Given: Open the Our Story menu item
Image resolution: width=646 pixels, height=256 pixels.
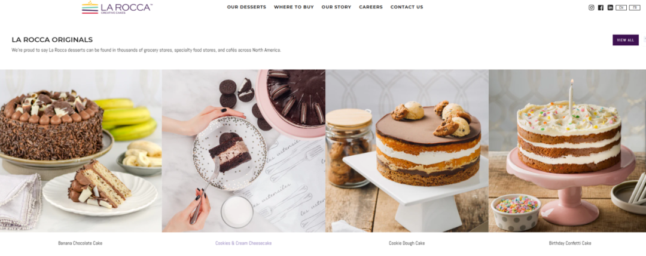Looking at the screenshot, I should (x=336, y=7).
